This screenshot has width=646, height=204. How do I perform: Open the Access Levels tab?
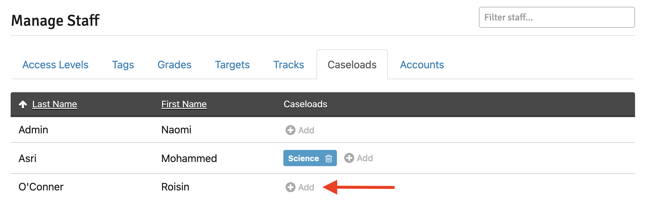(x=55, y=65)
